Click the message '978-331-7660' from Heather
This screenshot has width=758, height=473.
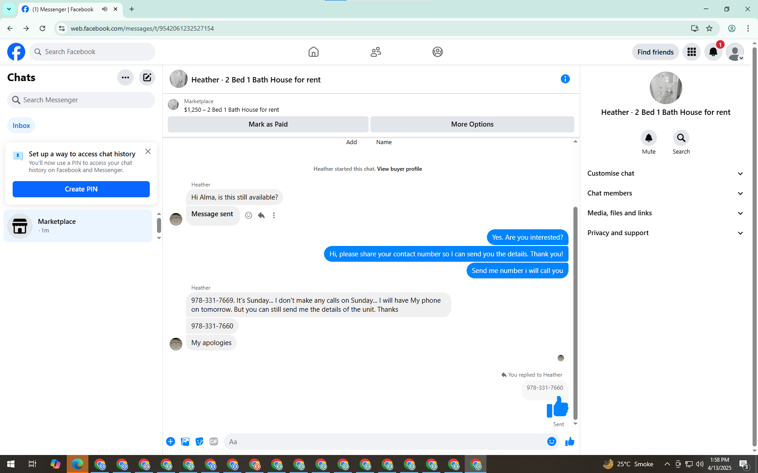(x=212, y=326)
